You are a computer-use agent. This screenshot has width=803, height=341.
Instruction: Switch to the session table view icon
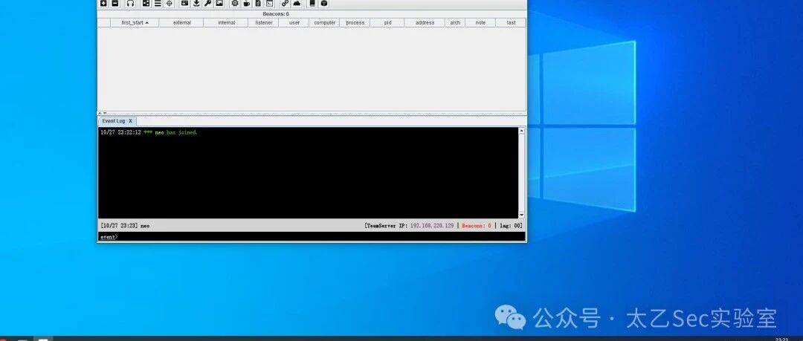(x=157, y=4)
